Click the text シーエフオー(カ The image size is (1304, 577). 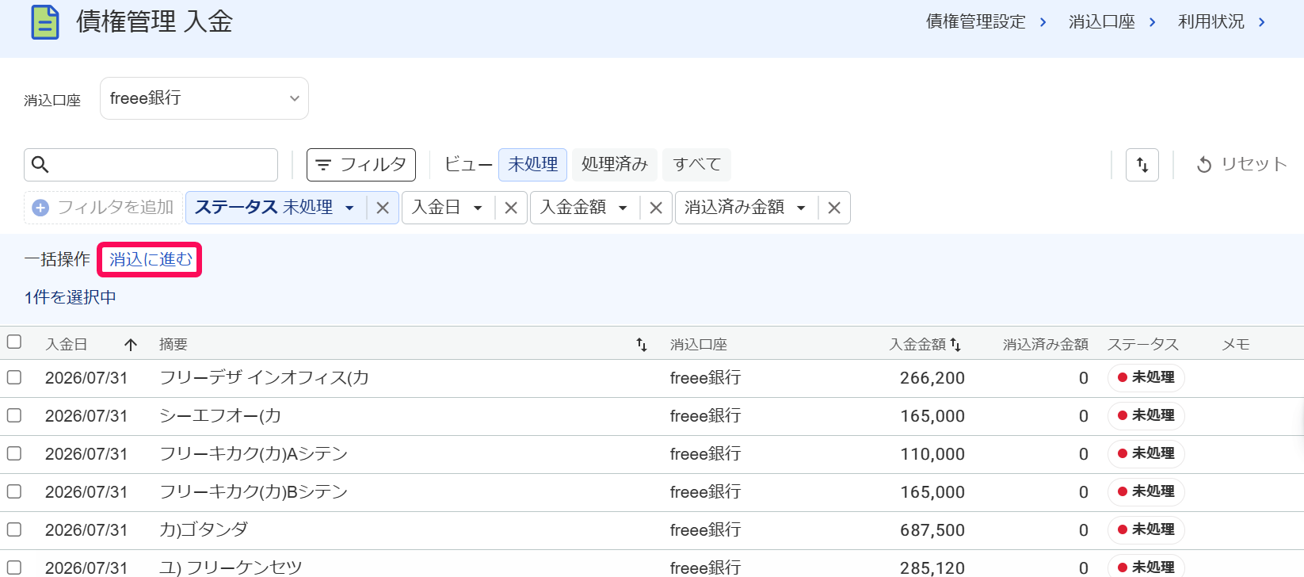tap(220, 415)
